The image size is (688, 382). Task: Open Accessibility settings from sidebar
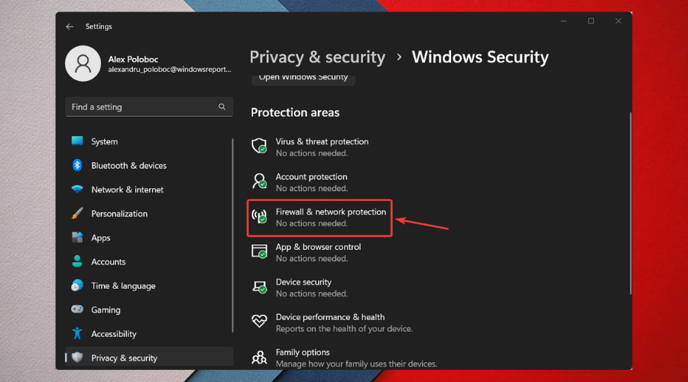click(113, 334)
